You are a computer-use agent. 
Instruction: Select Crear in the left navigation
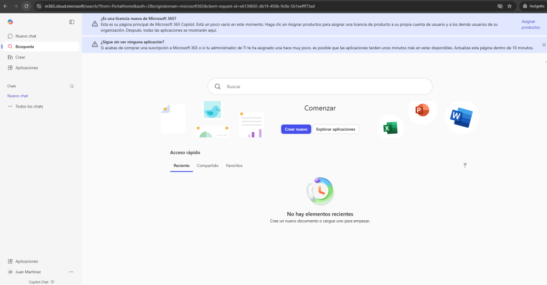[x=20, y=57]
